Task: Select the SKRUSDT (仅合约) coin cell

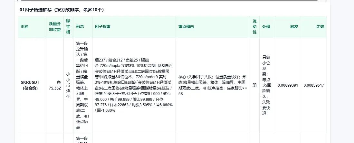Action: [x=32, y=85]
